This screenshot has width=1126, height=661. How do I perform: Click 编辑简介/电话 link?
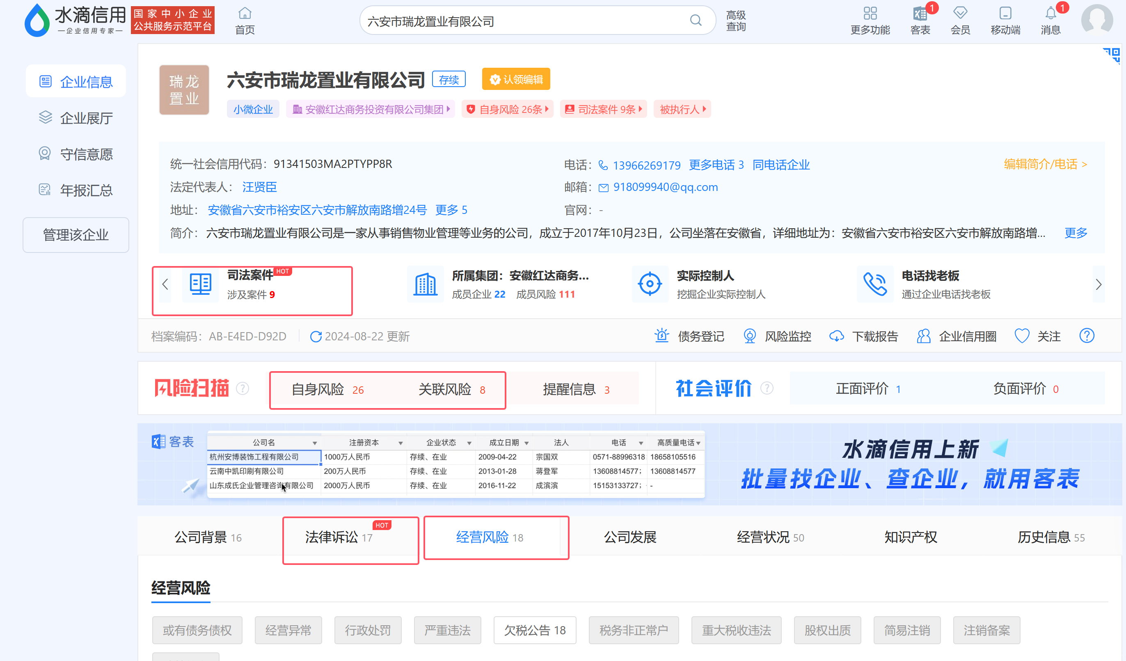(1045, 164)
